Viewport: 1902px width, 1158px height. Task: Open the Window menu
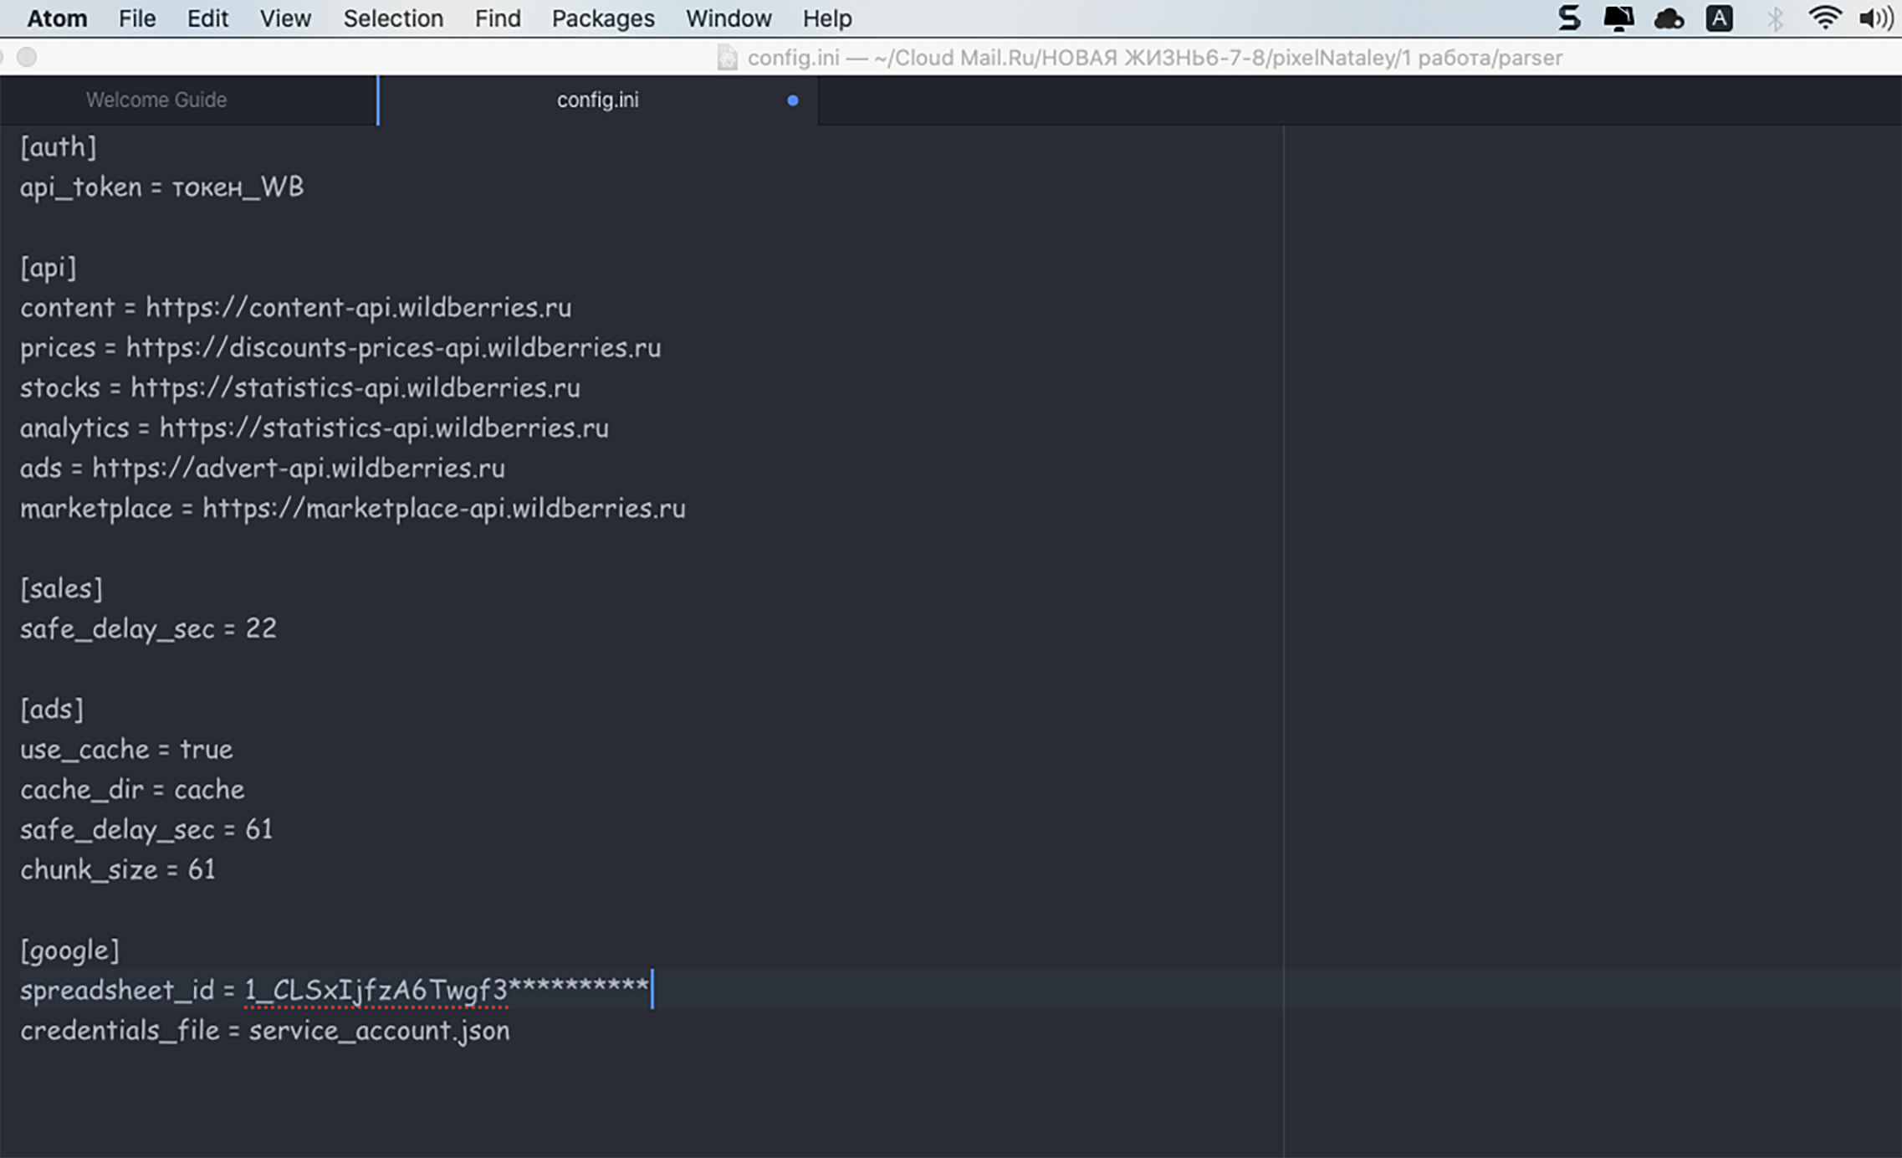point(729,18)
